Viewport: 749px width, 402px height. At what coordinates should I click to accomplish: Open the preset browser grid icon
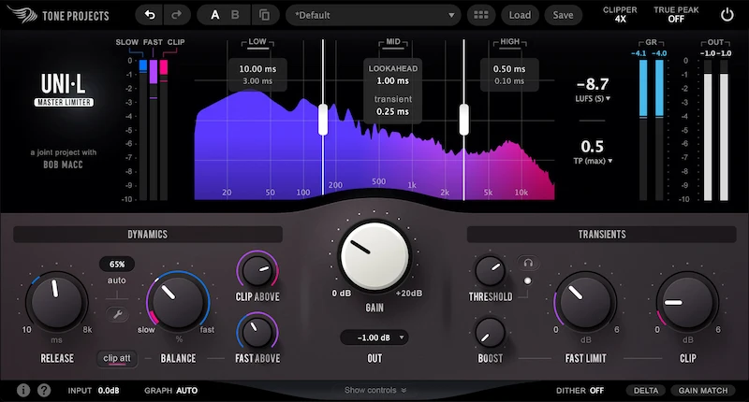click(x=480, y=15)
